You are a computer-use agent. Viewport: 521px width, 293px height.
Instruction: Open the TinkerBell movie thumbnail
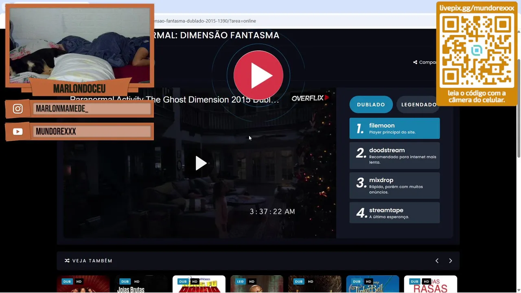(x=373, y=284)
